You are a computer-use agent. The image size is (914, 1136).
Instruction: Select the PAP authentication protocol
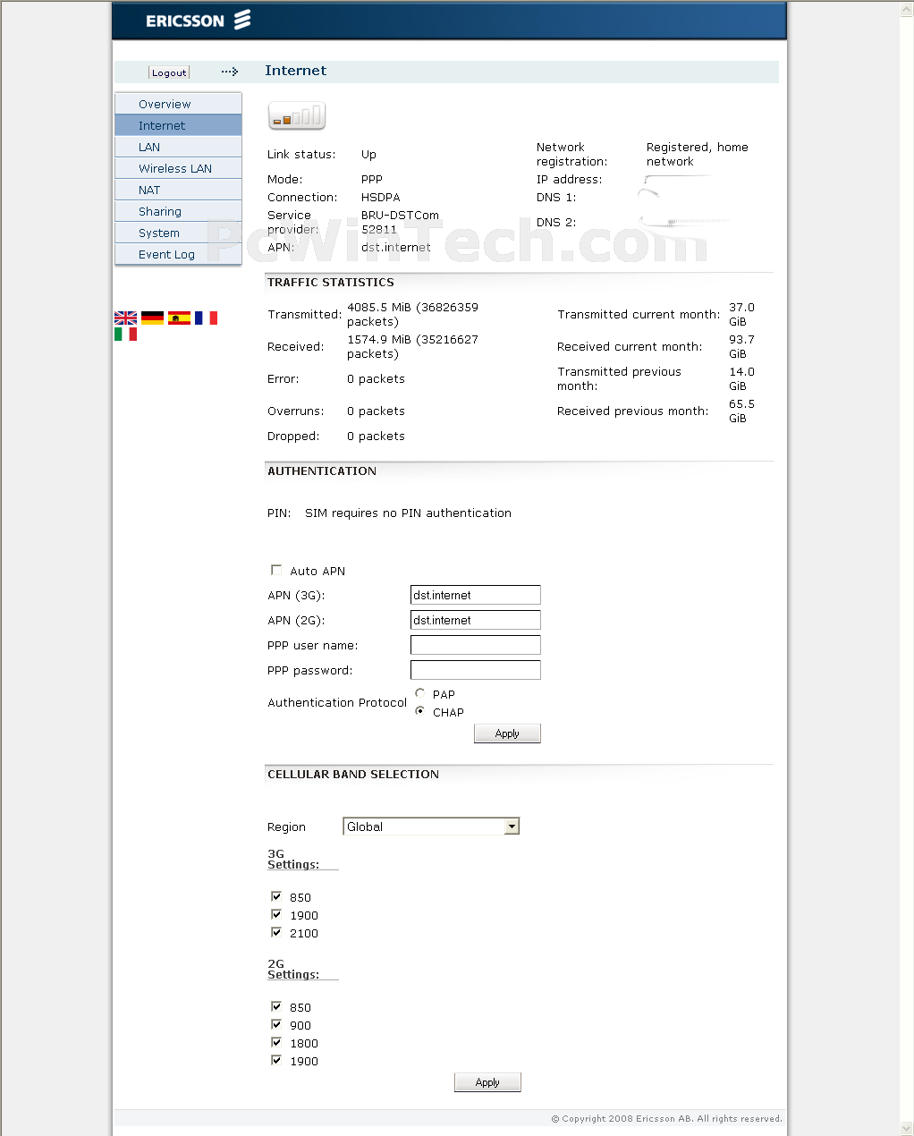(x=420, y=693)
